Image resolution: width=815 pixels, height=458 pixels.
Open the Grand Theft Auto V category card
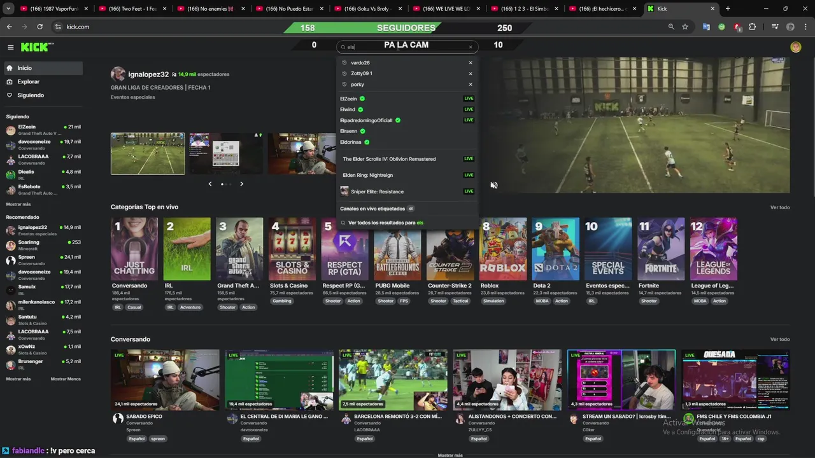(239, 249)
